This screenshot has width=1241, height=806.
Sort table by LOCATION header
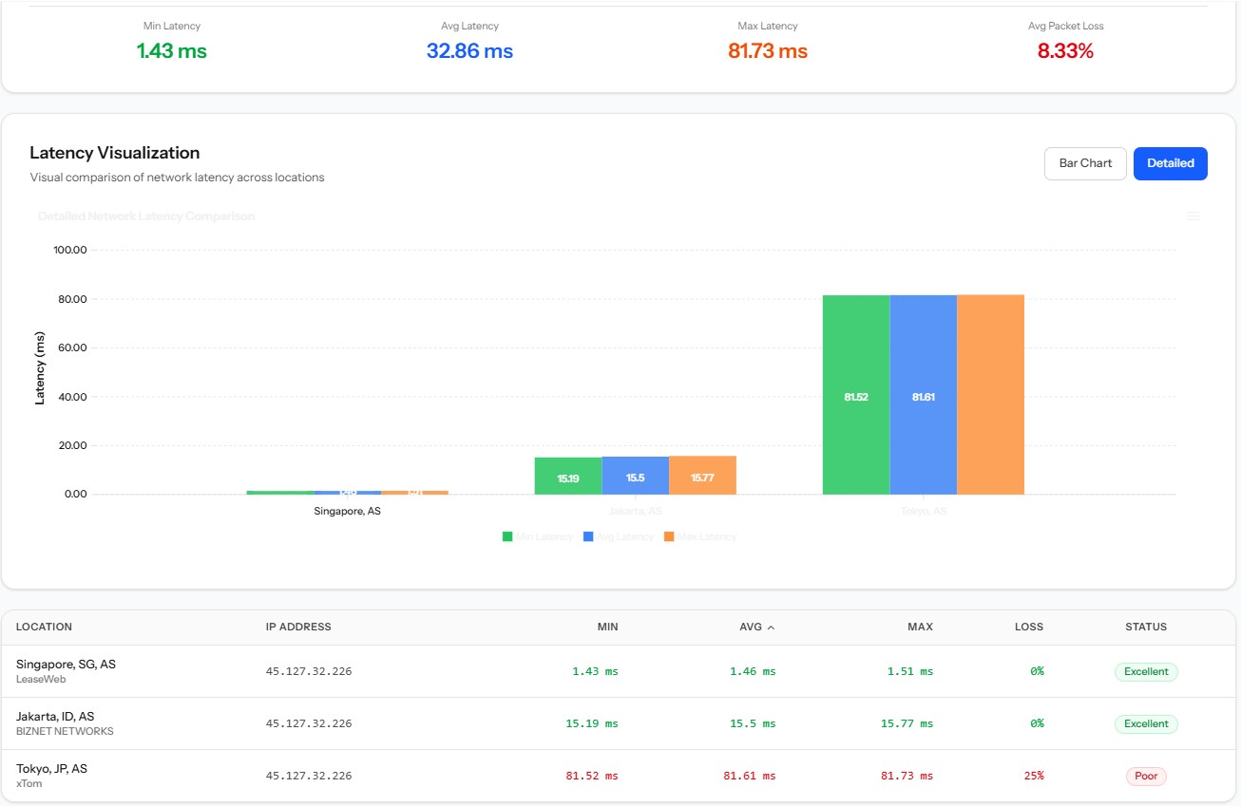click(x=44, y=627)
